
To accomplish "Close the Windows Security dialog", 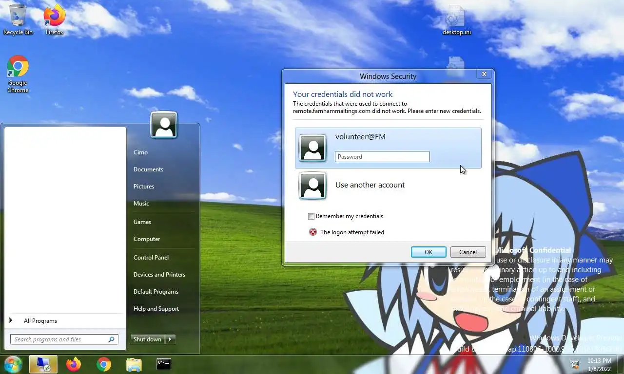I will (x=484, y=74).
